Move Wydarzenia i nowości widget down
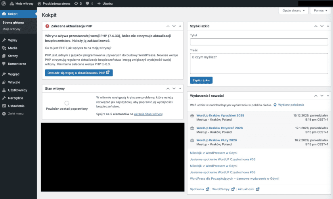333x199 pixels. (x=322, y=96)
